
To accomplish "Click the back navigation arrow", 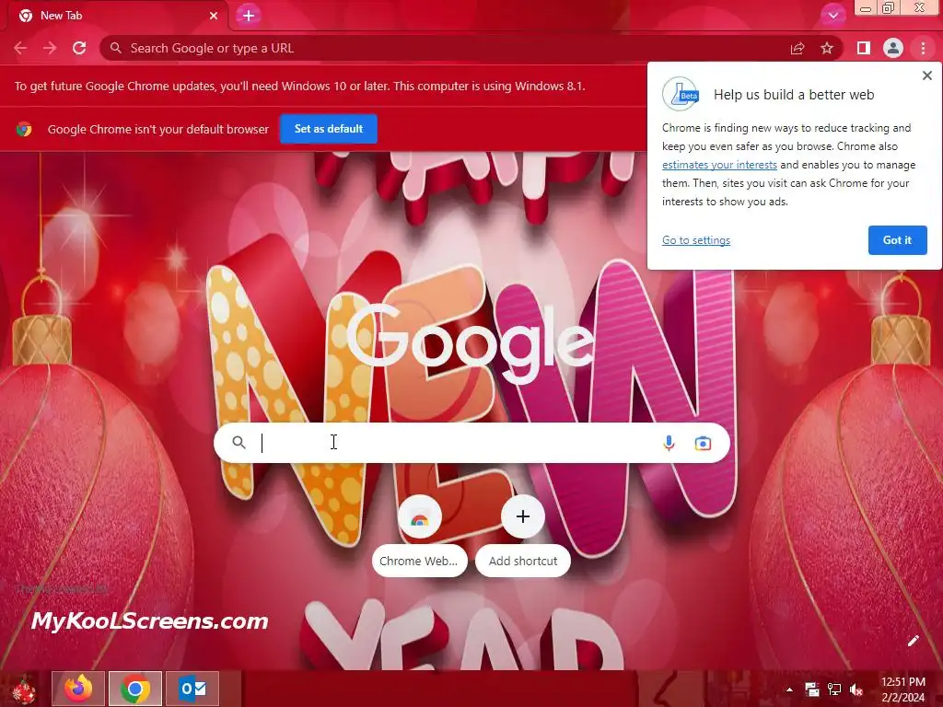I will (x=20, y=48).
